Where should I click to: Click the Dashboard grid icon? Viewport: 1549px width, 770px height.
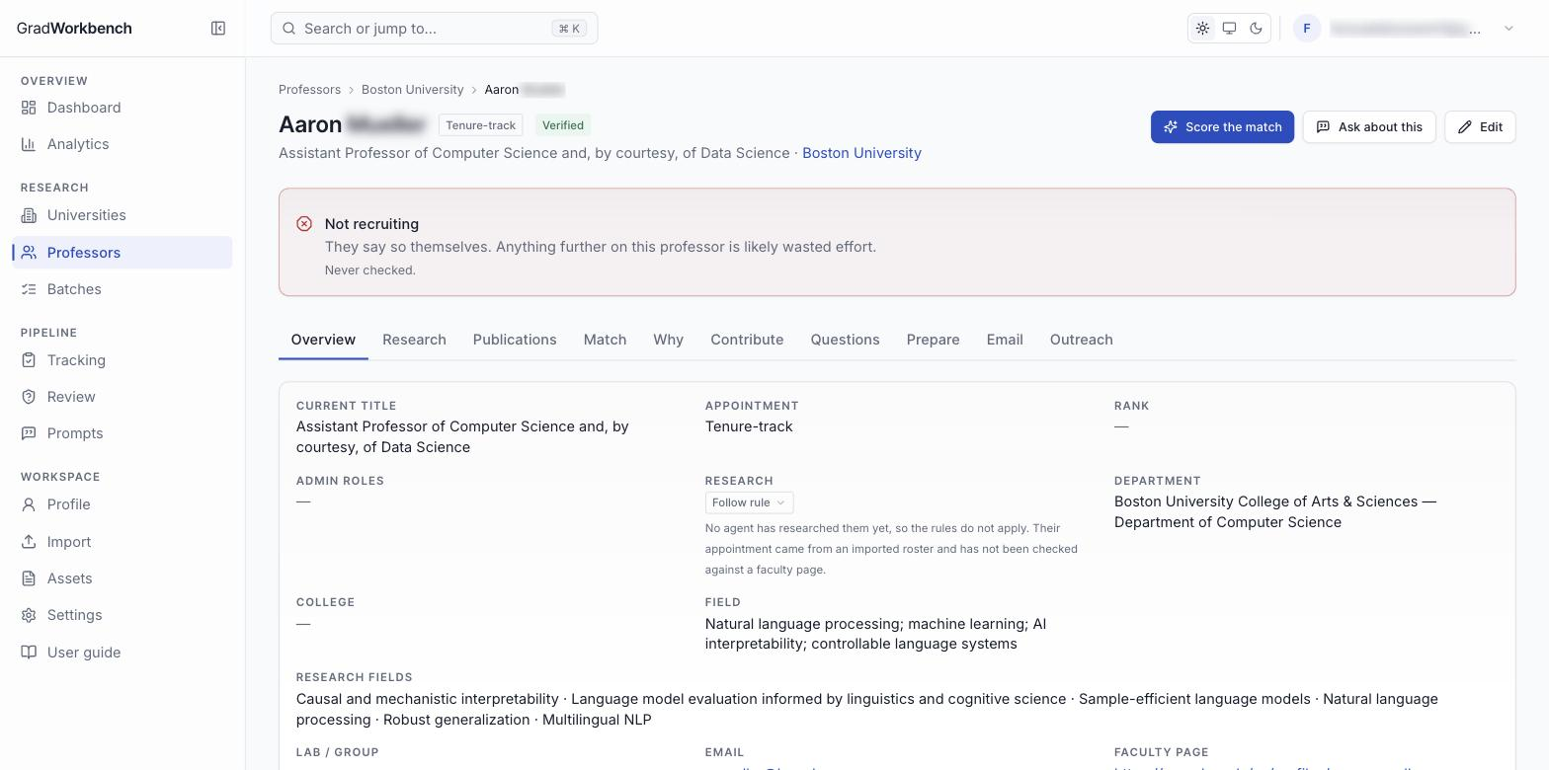(x=29, y=108)
